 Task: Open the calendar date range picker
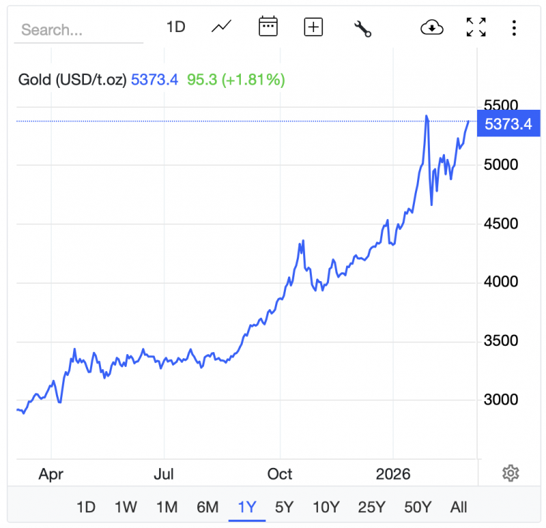pyautogui.click(x=268, y=27)
